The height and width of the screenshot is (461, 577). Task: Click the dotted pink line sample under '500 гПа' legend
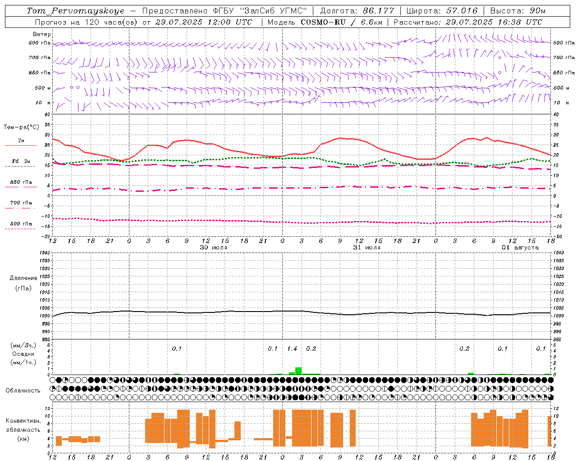(x=20, y=229)
